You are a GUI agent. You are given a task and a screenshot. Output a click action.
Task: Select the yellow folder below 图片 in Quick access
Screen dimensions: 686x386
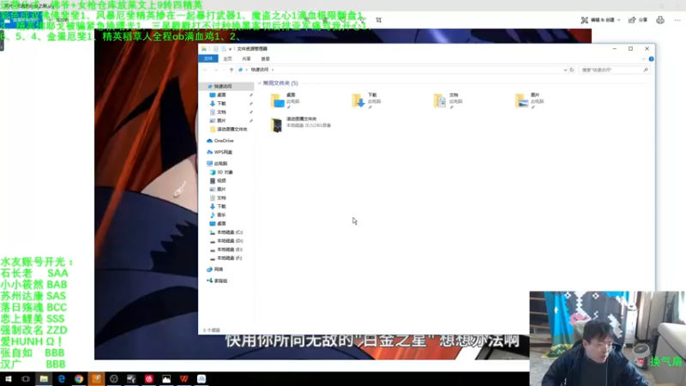tap(229, 130)
